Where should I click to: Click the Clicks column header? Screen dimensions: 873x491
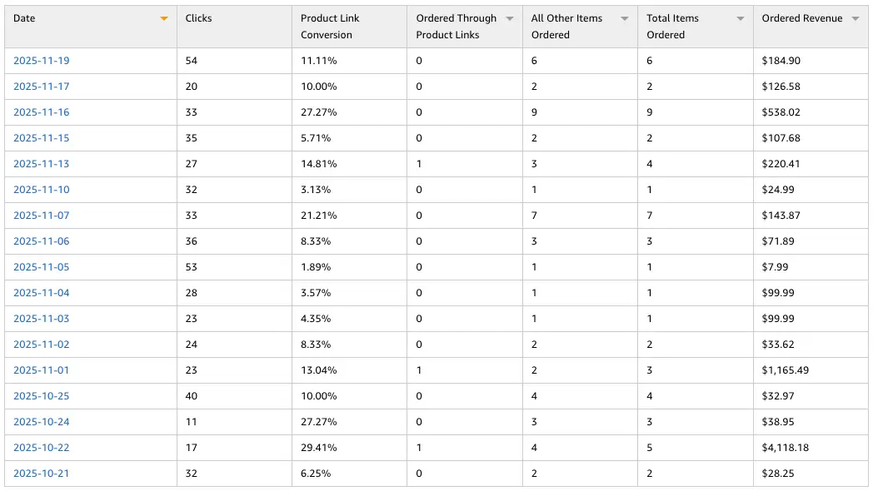[199, 18]
